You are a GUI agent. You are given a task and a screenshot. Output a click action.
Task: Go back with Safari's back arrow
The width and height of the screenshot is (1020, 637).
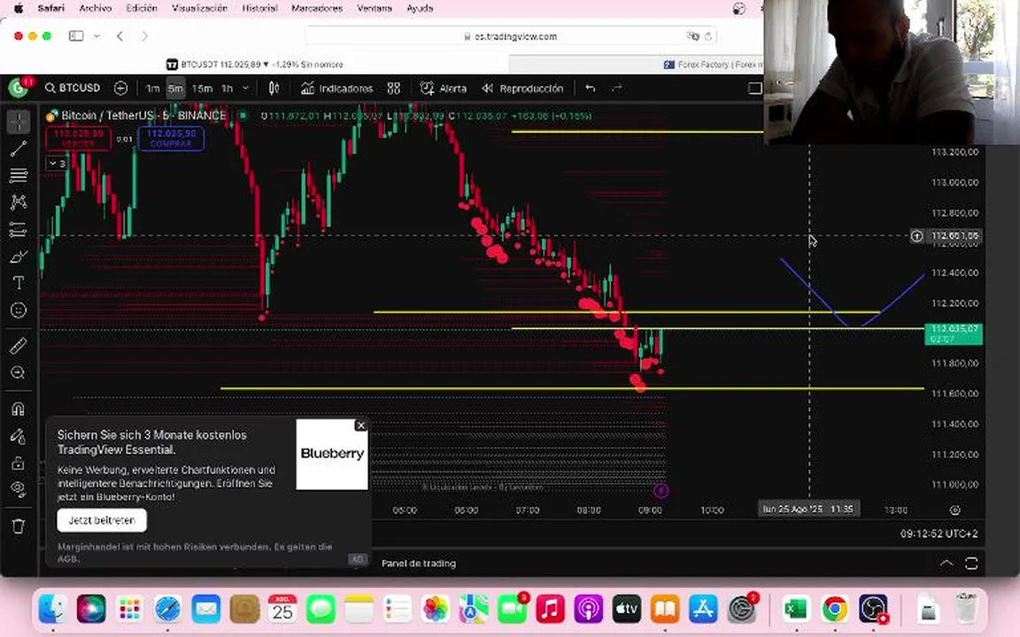120,35
